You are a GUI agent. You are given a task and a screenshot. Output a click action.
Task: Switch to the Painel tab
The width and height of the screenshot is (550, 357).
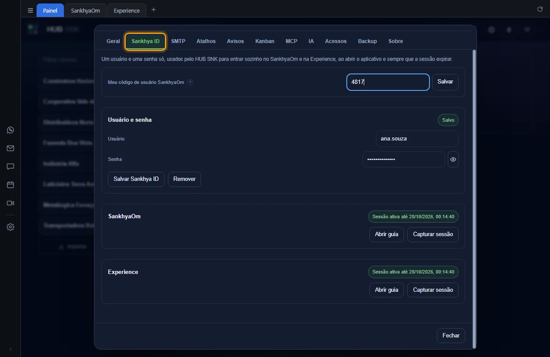[x=50, y=10]
